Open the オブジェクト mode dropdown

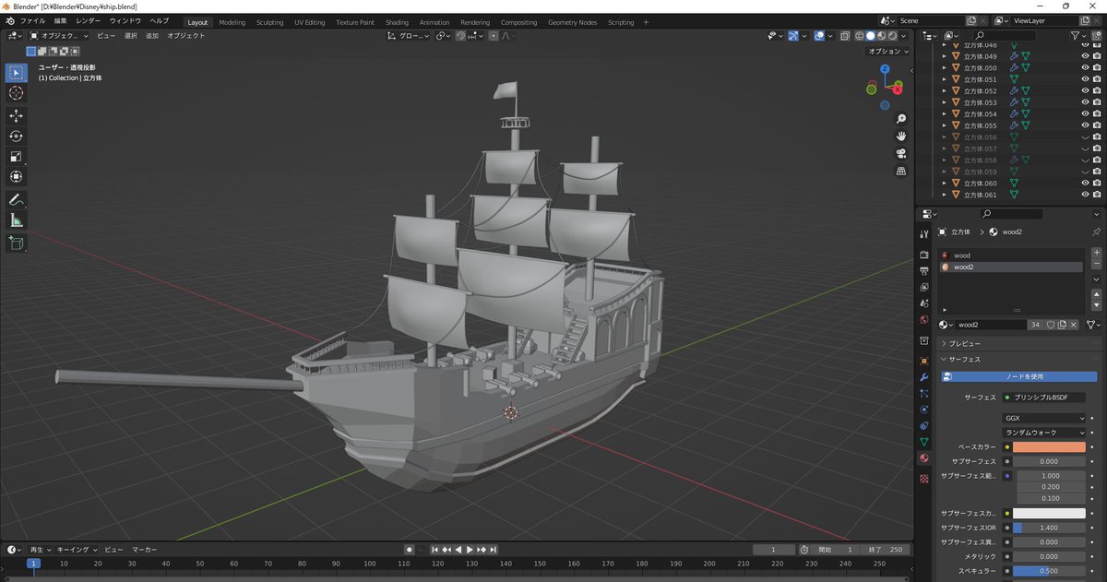coord(59,36)
